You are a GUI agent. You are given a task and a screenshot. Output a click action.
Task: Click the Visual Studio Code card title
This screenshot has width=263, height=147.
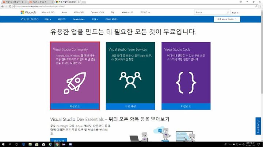point(177,49)
